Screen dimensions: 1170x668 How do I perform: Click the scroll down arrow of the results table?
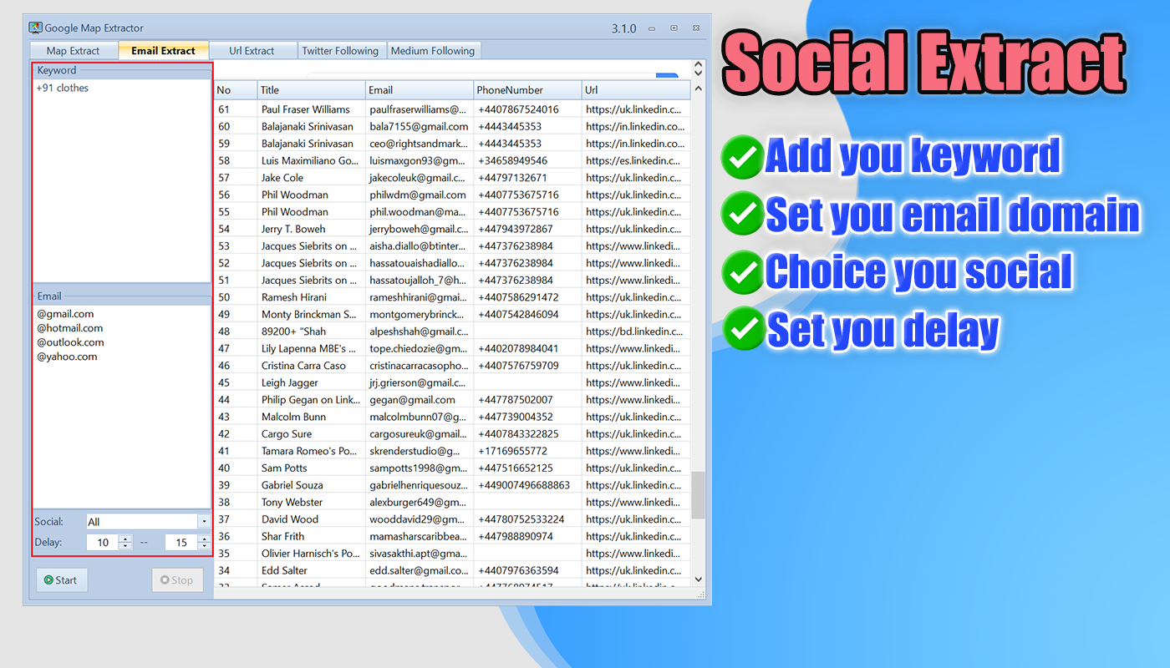(699, 579)
